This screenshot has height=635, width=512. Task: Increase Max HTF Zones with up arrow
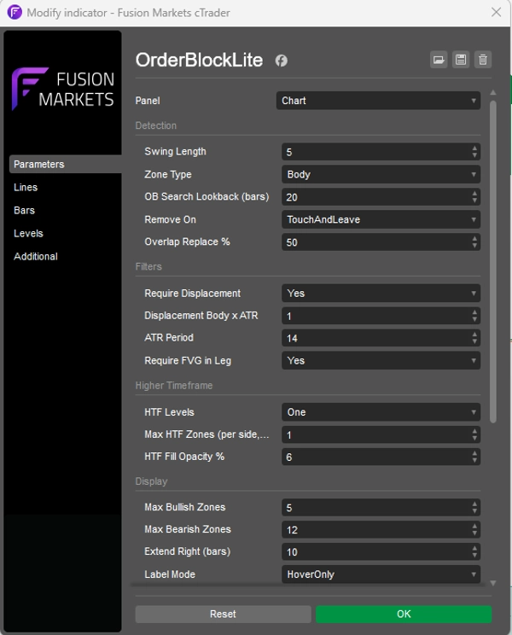coord(474,431)
